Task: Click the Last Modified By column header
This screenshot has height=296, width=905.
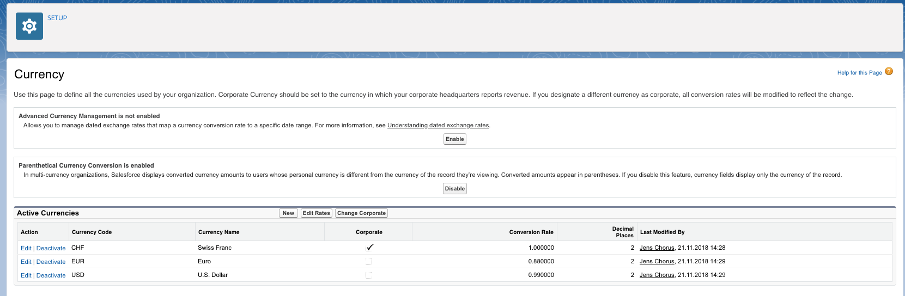Action: click(662, 232)
